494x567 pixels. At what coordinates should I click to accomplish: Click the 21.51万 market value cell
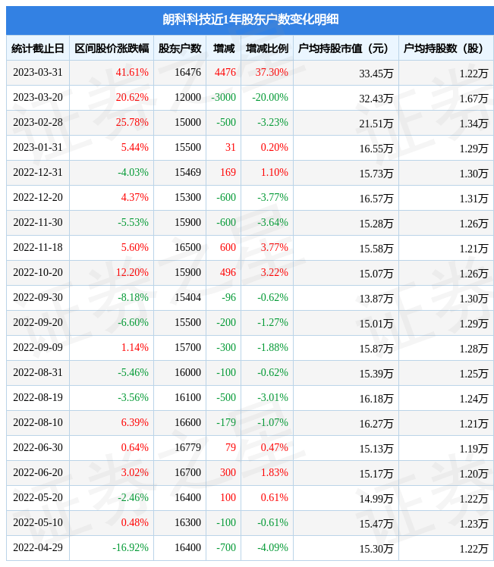376,124
